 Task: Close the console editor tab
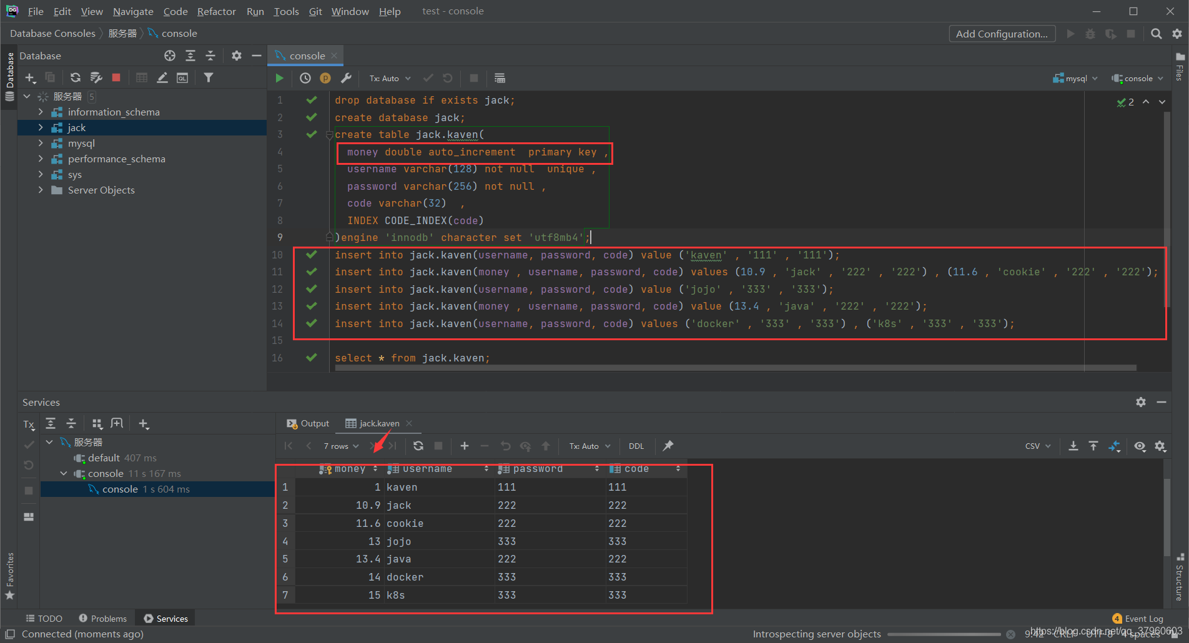334,56
